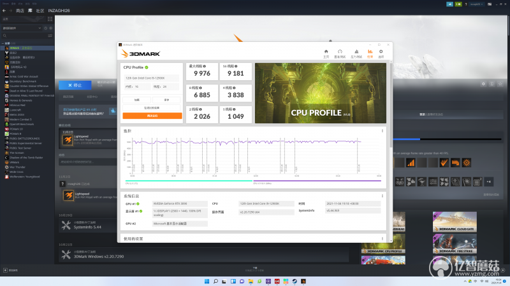Open the 3DMark Home tab icon
This screenshot has width=510, height=286.
(326, 53)
